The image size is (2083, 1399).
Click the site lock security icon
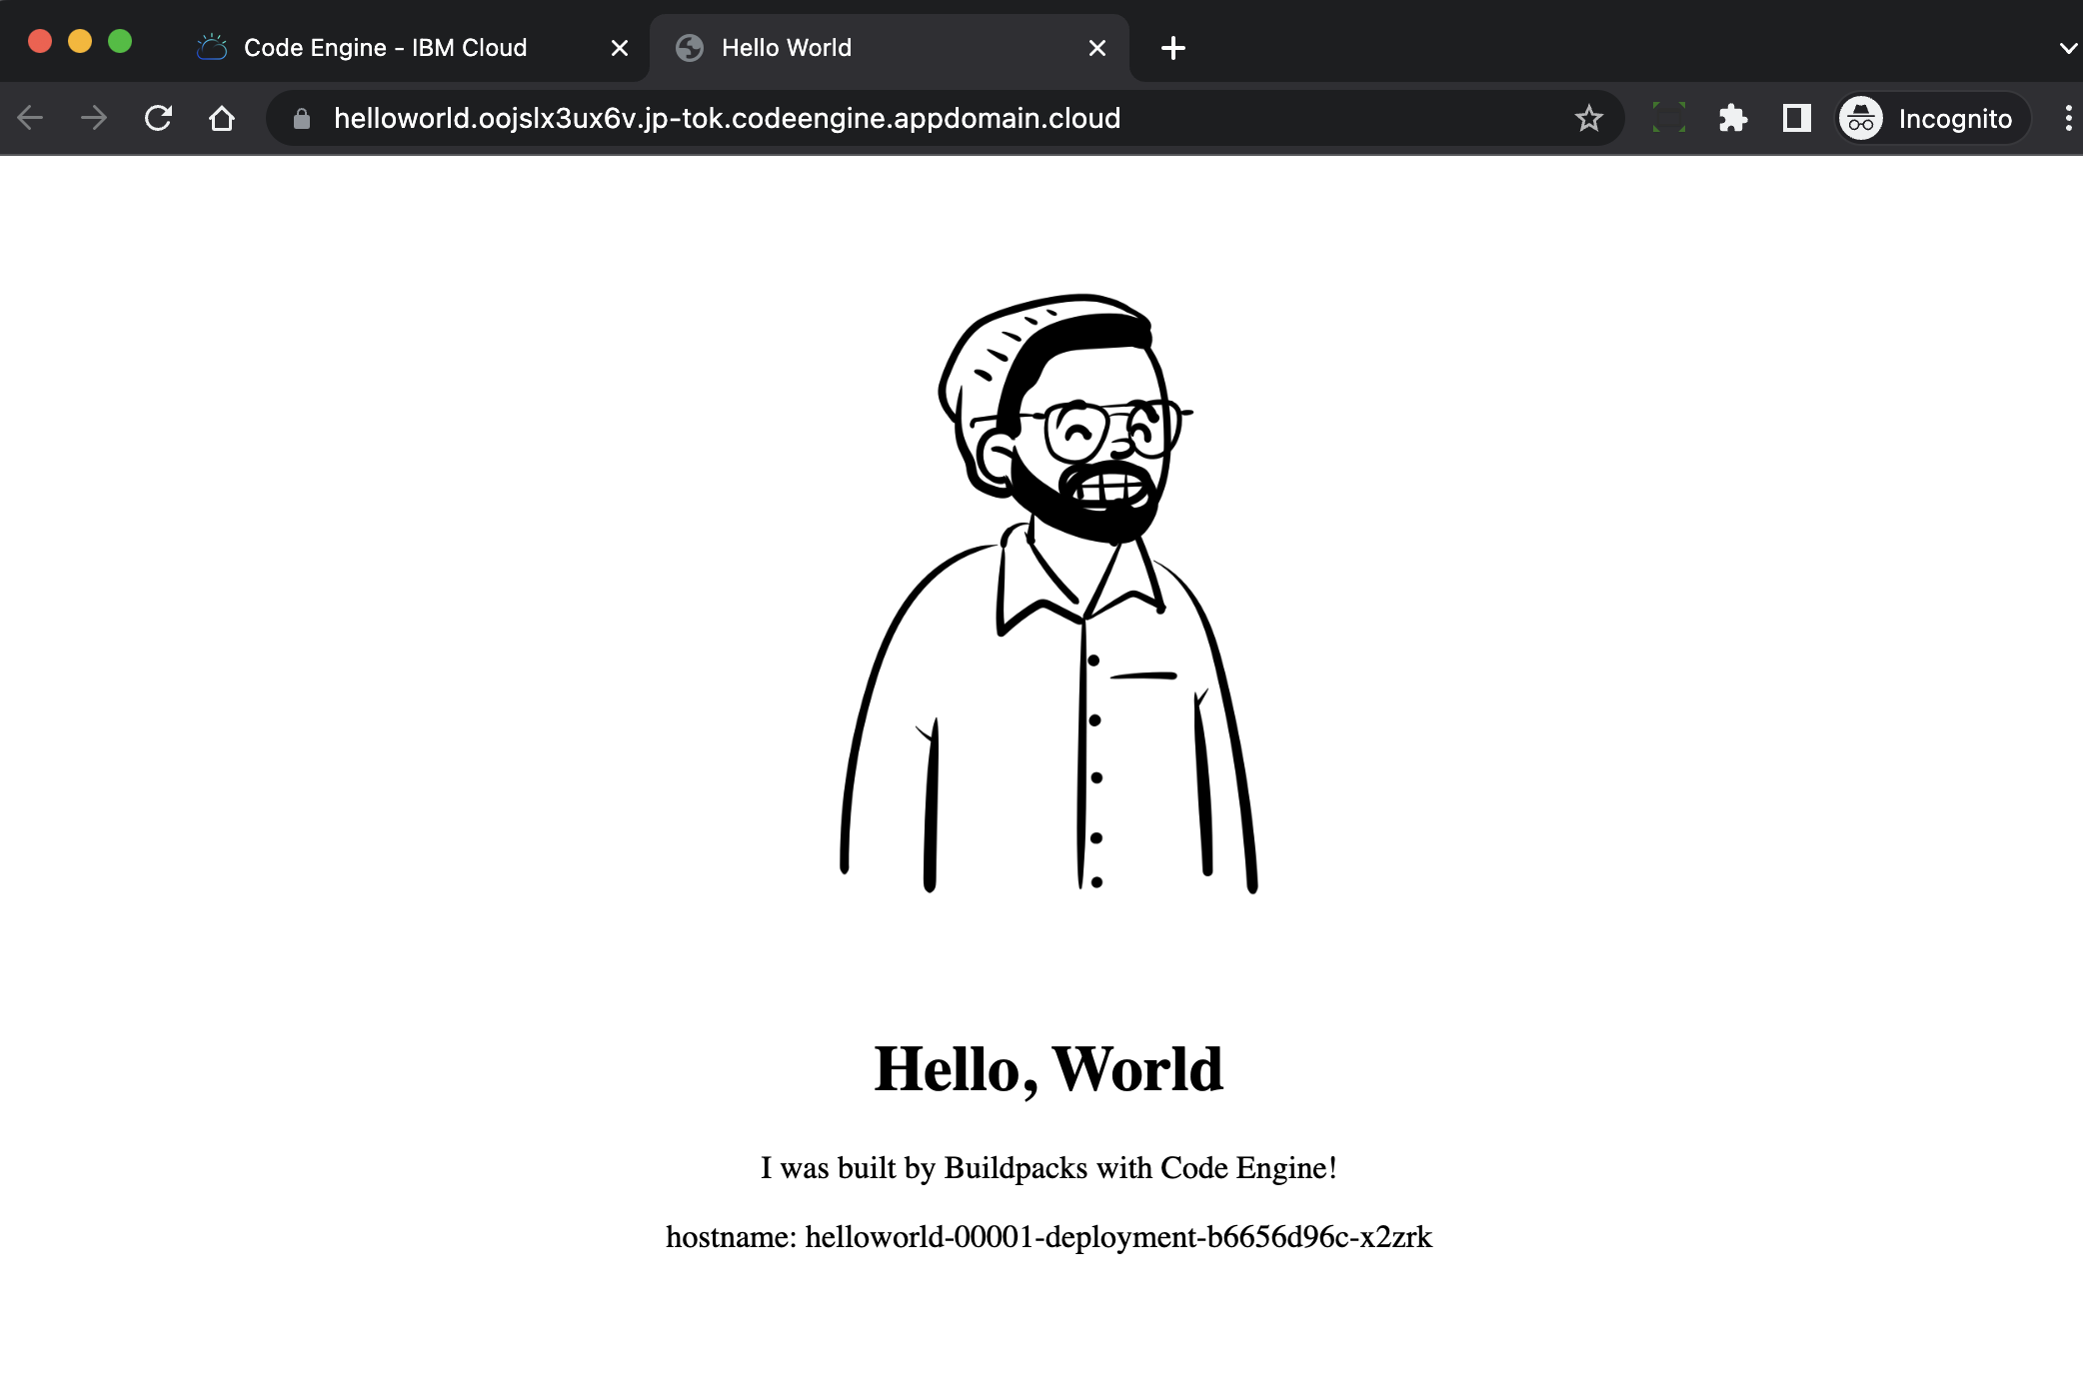(x=301, y=119)
